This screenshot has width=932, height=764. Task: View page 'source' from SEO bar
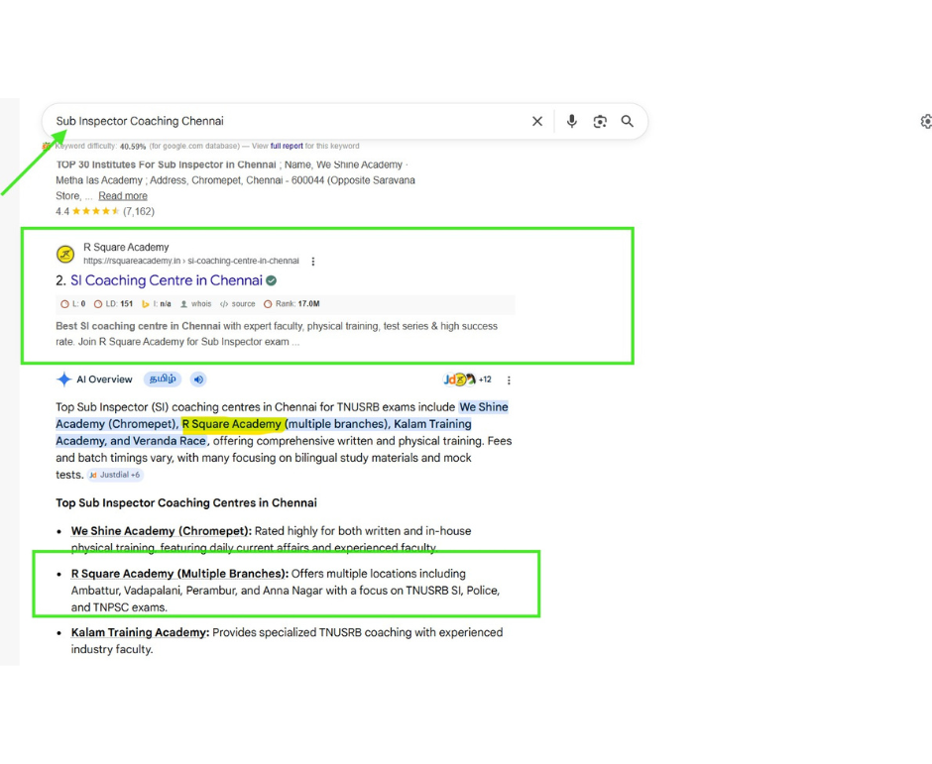click(237, 303)
